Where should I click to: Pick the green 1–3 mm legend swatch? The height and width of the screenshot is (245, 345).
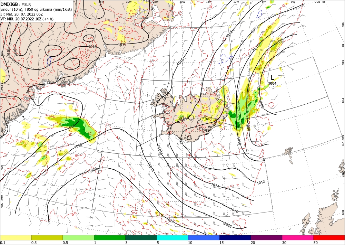pos(110,237)
